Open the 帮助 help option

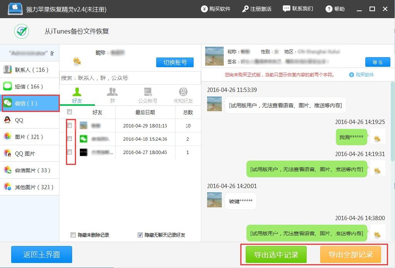335,9
